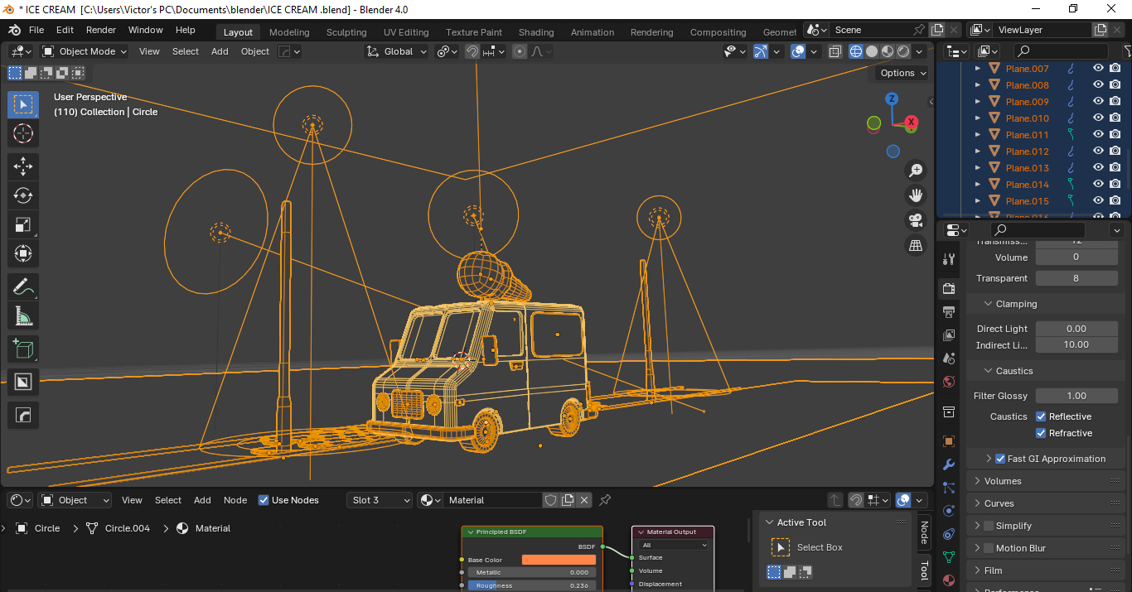Open the View Layer properties tab
Viewport: 1132px width, 592px height.
950,335
